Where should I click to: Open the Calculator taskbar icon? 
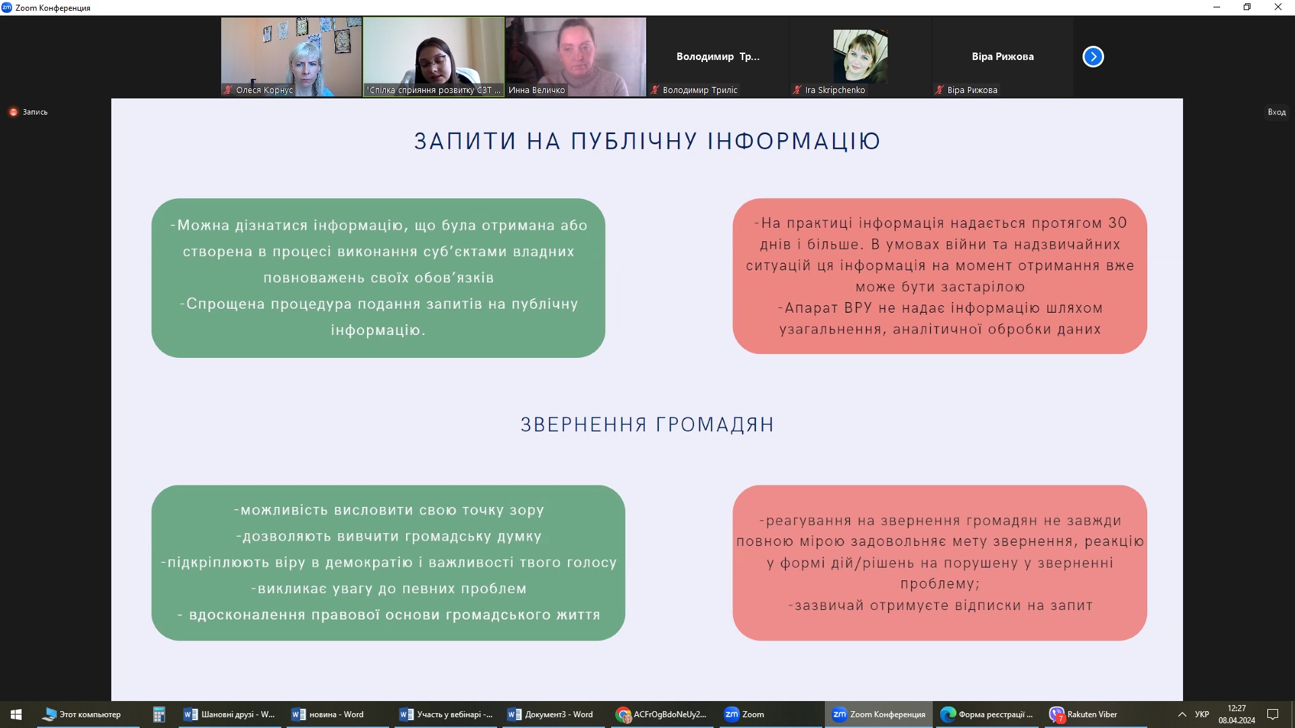(159, 715)
